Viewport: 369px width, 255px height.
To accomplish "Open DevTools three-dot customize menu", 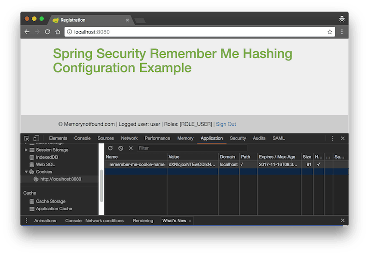I will [333, 139].
